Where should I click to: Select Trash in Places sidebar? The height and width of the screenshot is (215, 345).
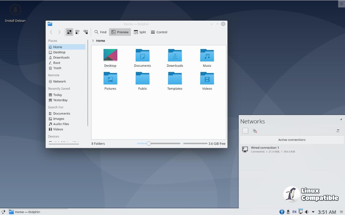click(57, 68)
